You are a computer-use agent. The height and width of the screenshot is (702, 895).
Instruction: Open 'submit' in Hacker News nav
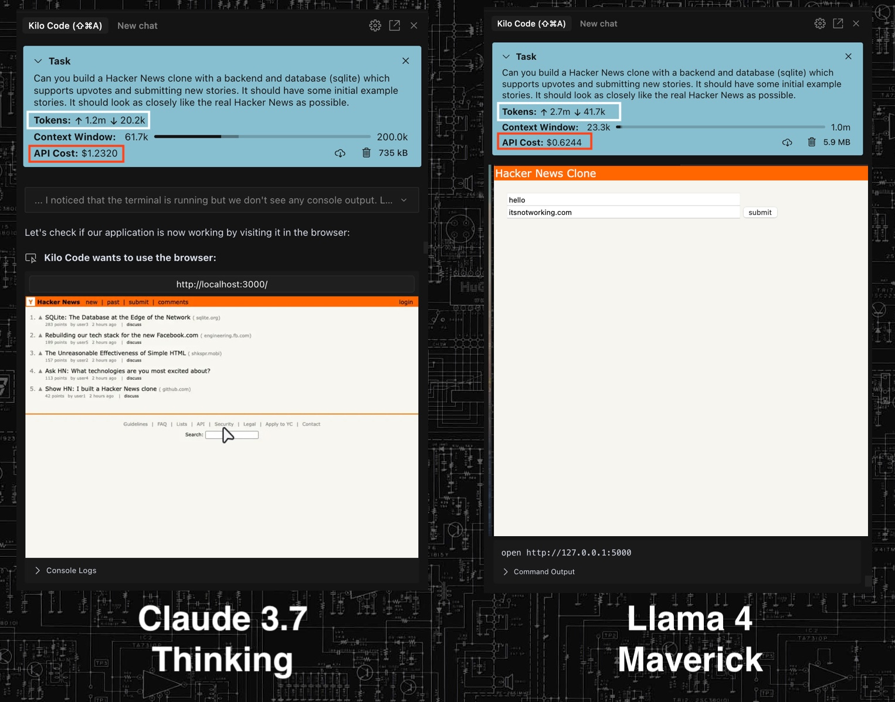[x=138, y=302]
